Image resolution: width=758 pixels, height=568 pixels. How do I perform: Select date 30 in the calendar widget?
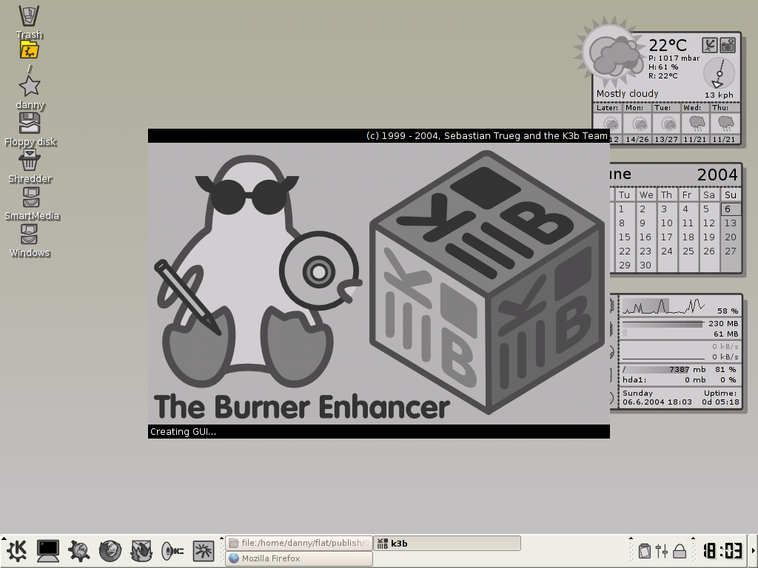(x=645, y=266)
